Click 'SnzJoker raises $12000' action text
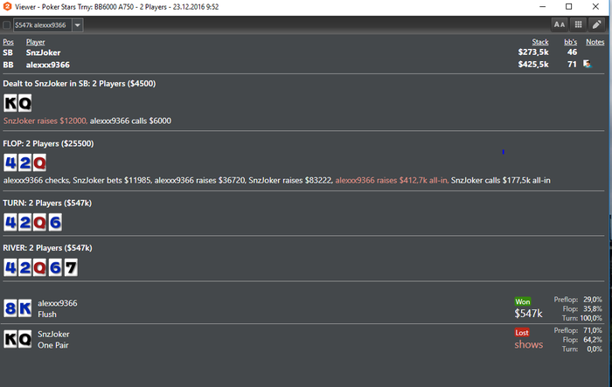612x387 pixels. (x=45, y=121)
